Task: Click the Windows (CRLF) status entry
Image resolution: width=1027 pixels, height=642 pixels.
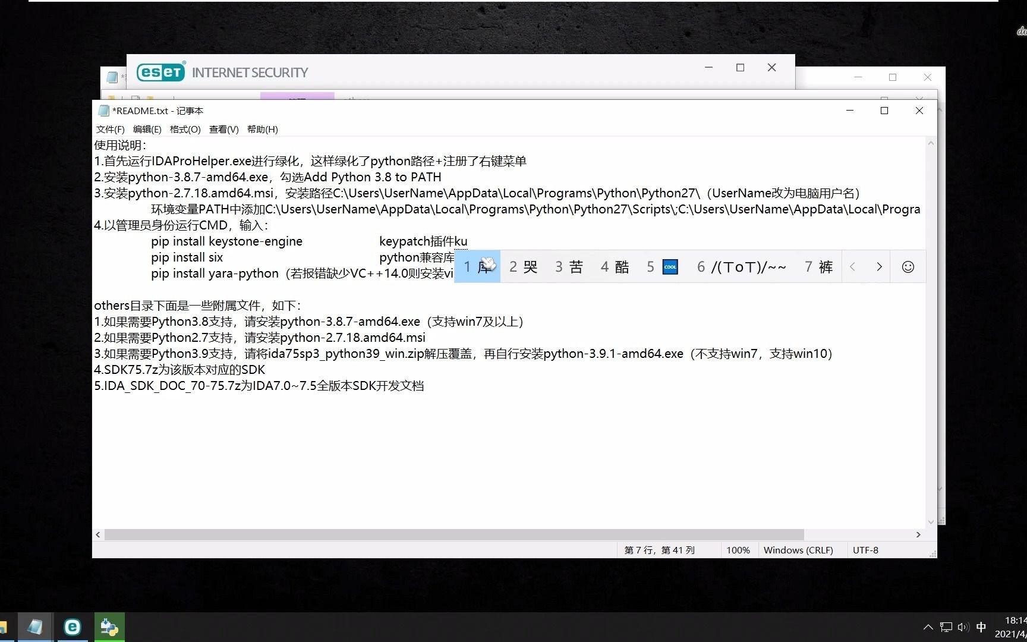Action: [798, 550]
